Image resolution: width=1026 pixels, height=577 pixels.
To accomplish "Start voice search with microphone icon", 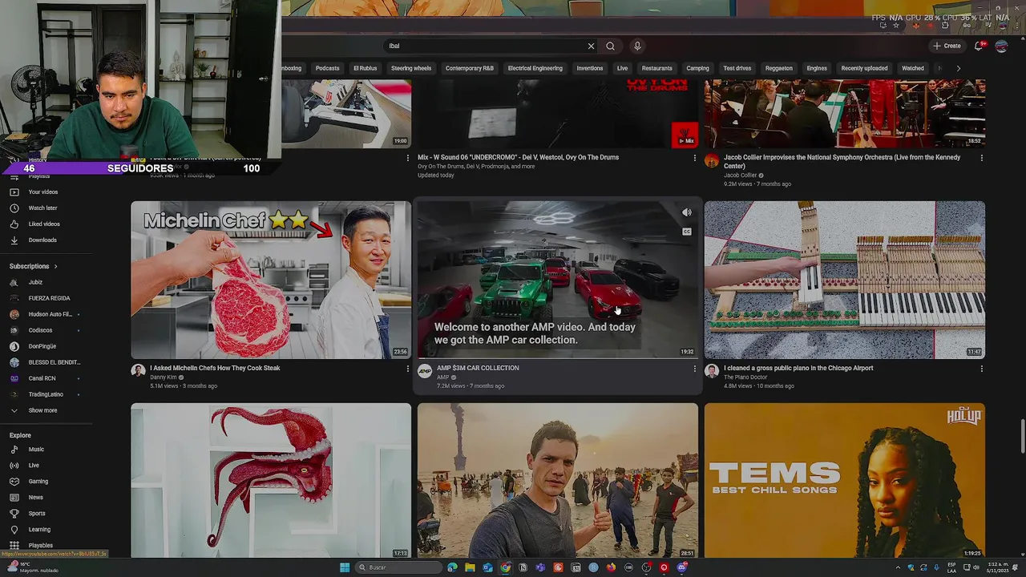I will [x=637, y=46].
